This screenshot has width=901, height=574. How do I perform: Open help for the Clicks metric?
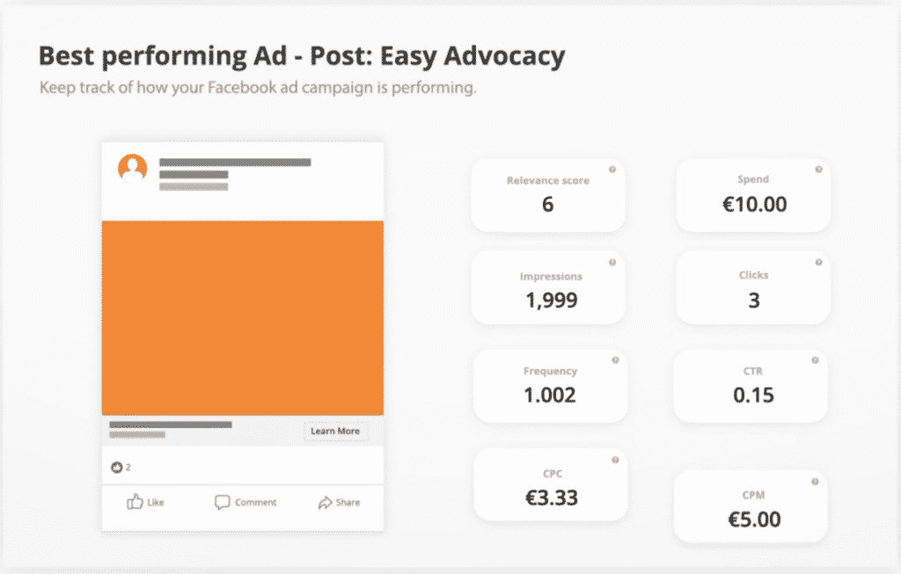click(818, 261)
